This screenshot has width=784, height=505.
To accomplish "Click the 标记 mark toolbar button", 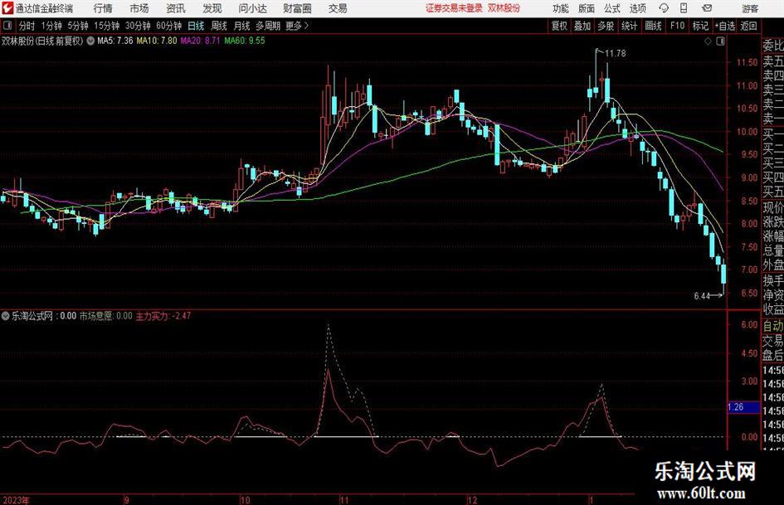I will tap(700, 26).
